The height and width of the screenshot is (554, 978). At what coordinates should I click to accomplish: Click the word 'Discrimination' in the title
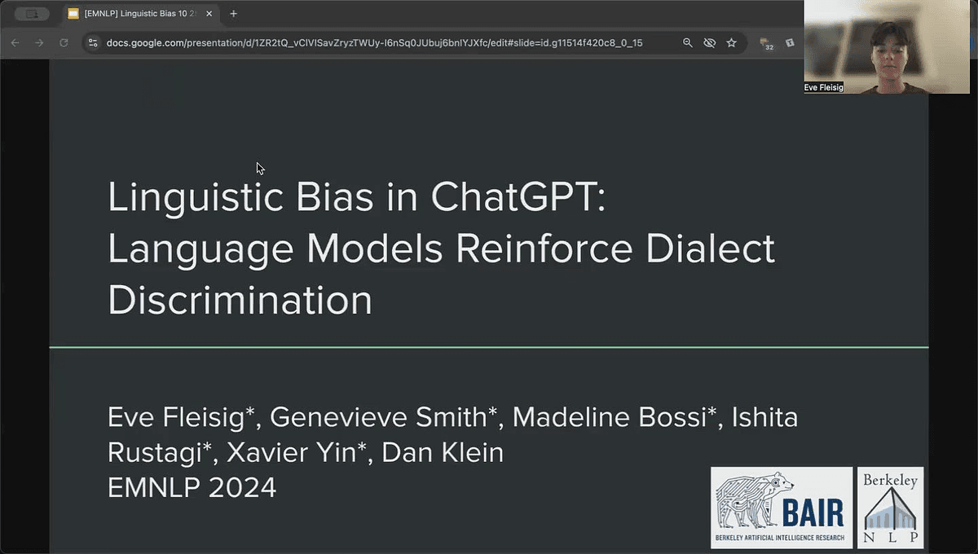point(240,300)
